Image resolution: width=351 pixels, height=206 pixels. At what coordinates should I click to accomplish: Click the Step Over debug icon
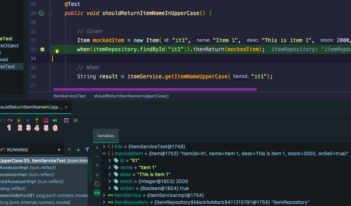pos(10,120)
